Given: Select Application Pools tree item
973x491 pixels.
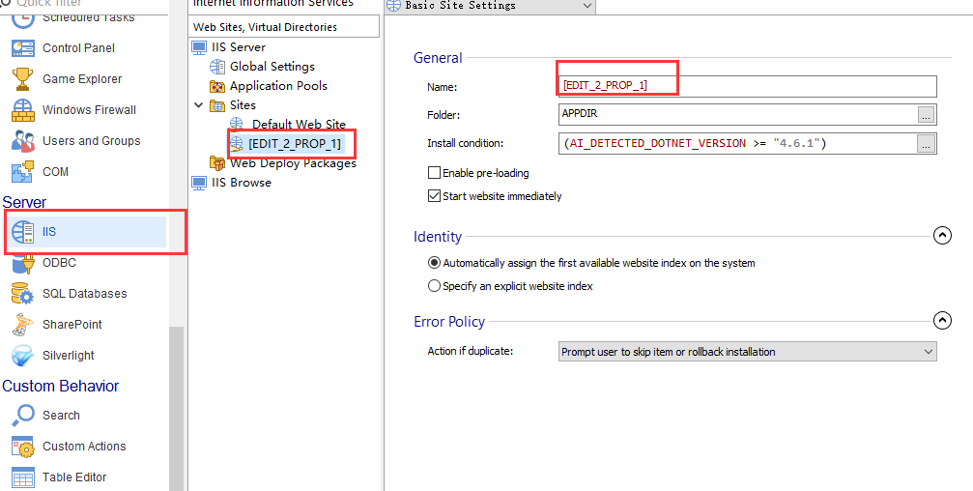Looking at the screenshot, I should tap(278, 86).
